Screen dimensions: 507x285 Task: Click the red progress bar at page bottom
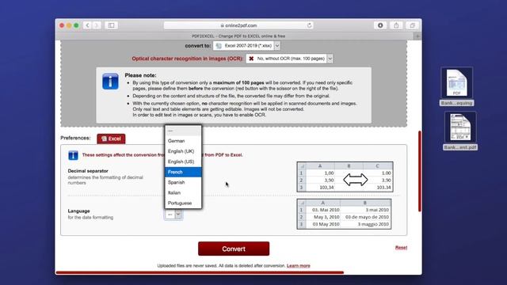pyautogui.click(x=200, y=272)
